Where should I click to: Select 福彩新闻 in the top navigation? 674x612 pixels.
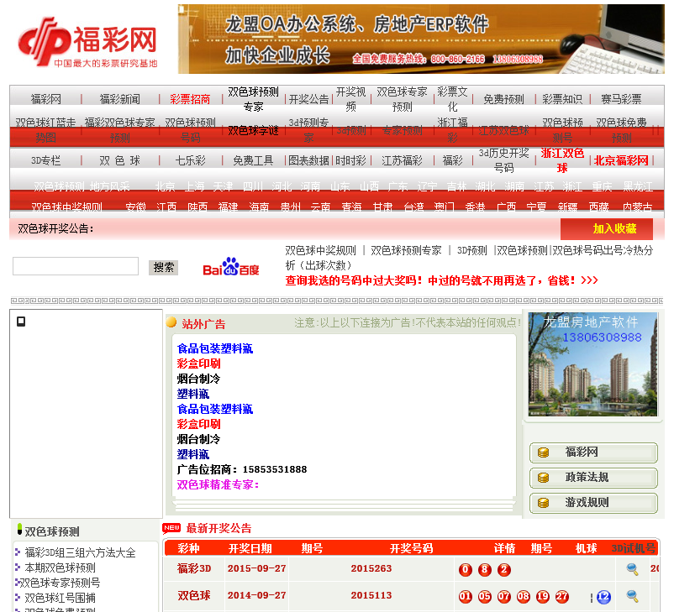pyautogui.click(x=120, y=99)
